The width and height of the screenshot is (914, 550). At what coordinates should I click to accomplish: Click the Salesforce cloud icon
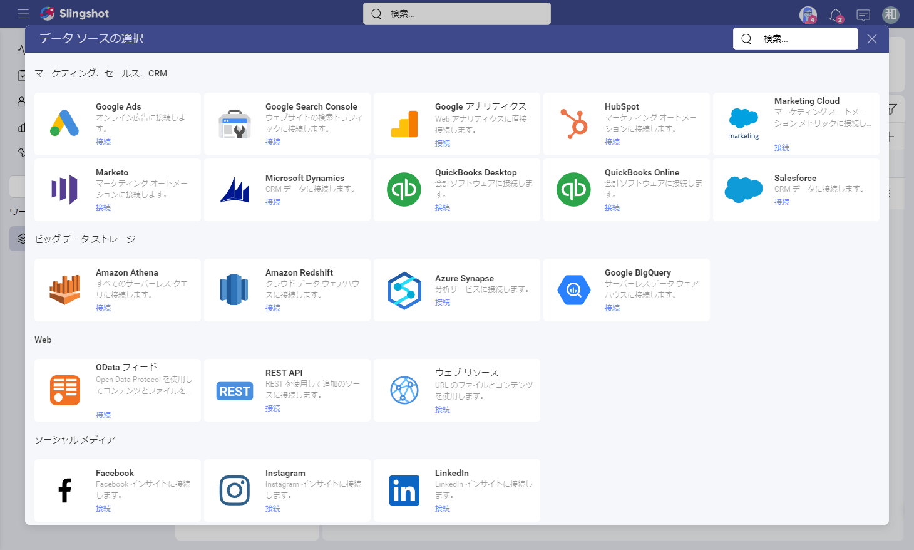tap(744, 189)
